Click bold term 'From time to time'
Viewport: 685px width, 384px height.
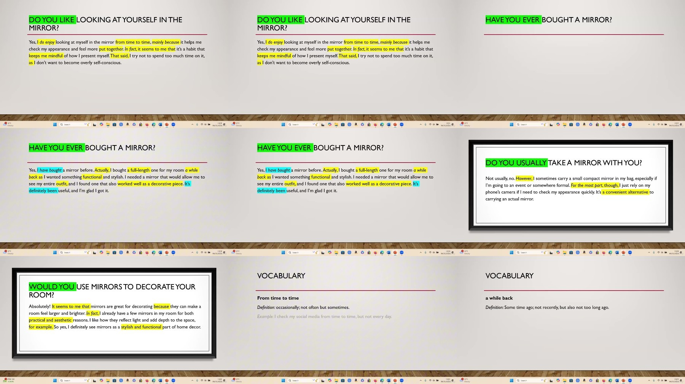278,298
